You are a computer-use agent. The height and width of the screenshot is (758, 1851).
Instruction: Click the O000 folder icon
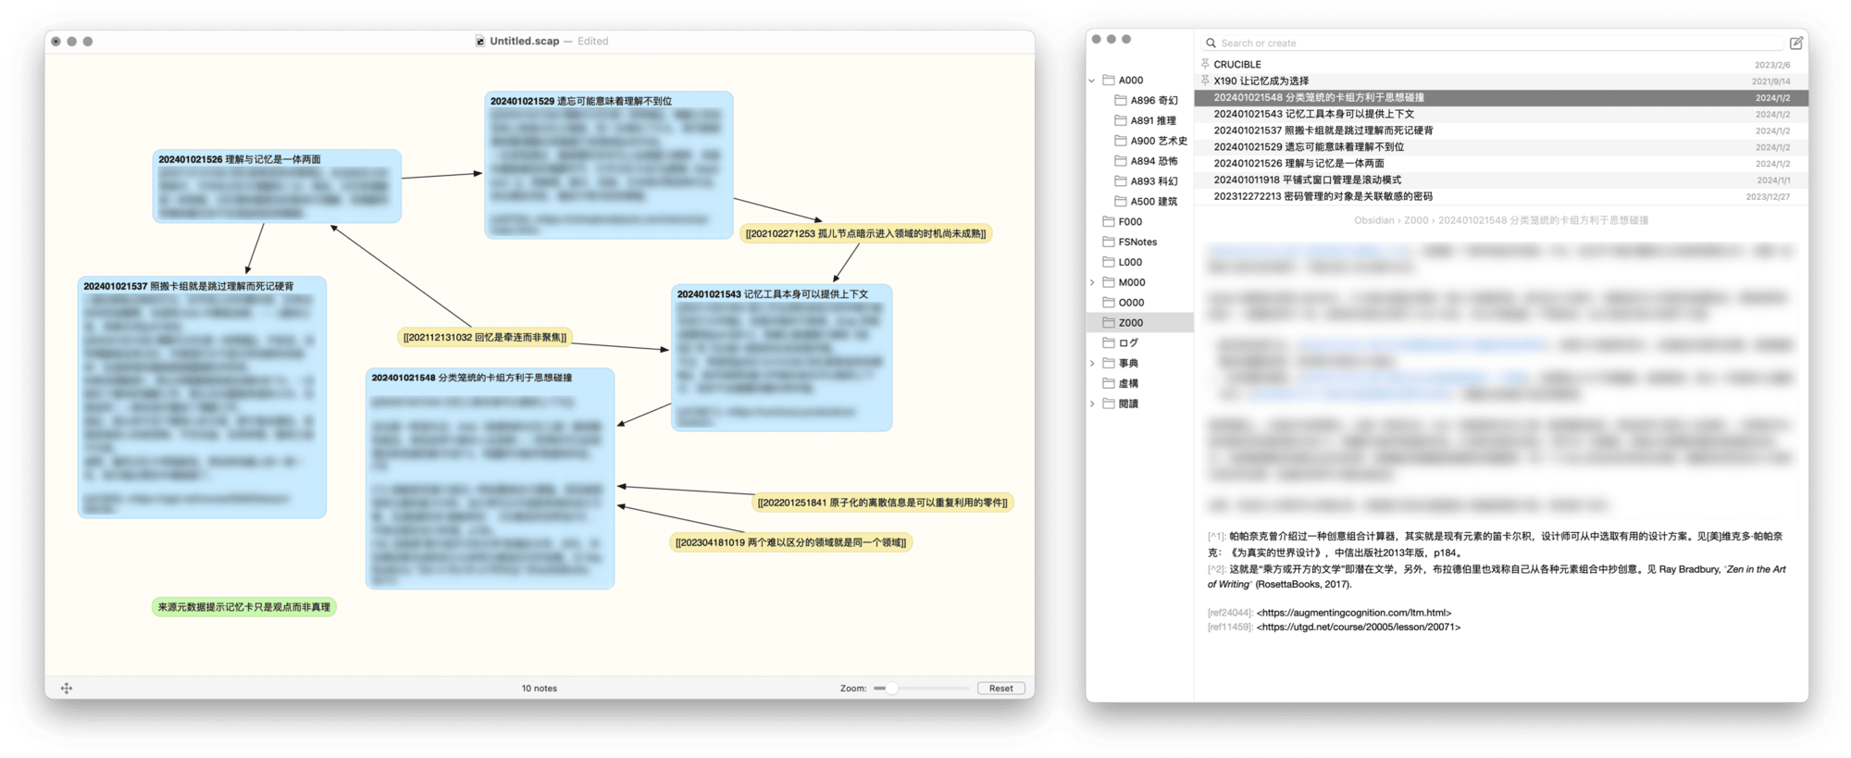(x=1109, y=303)
